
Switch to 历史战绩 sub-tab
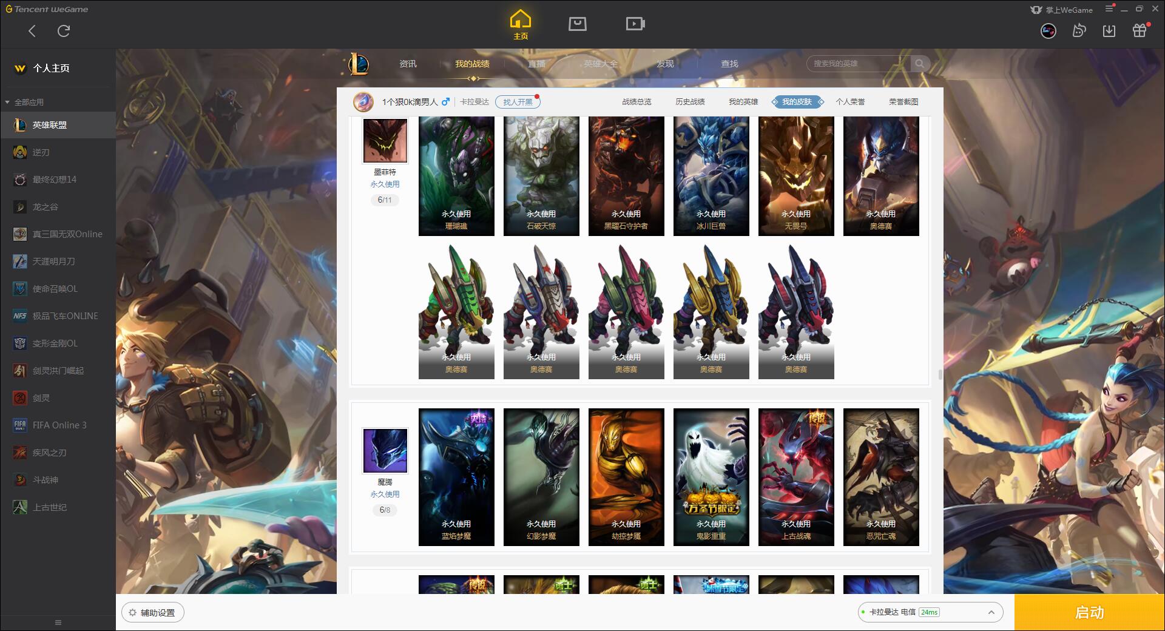[x=690, y=102]
